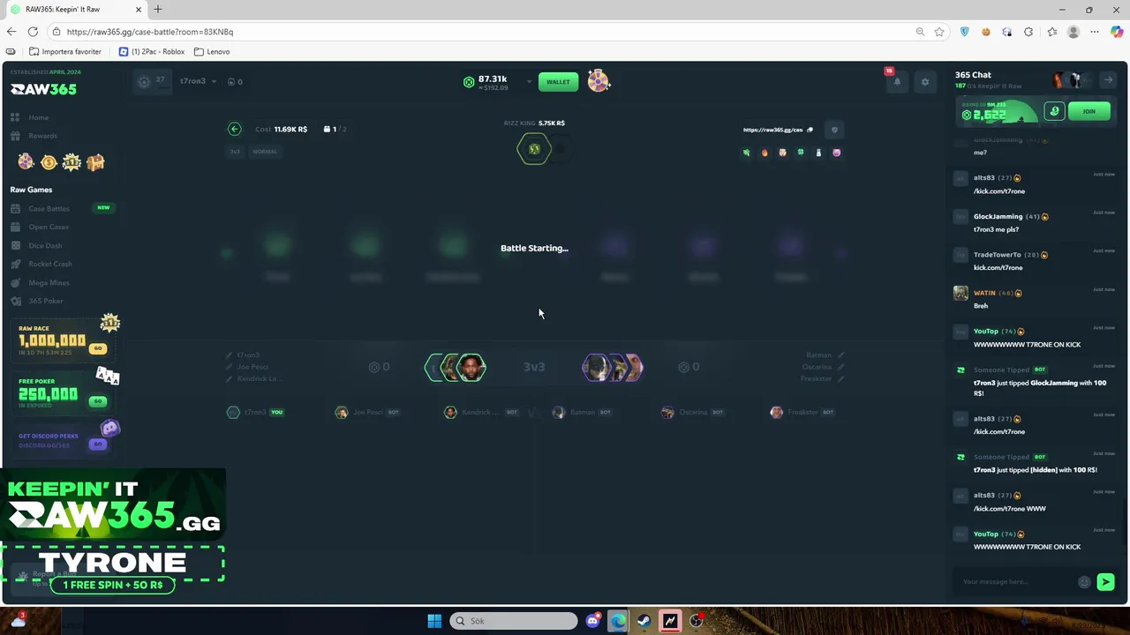Click the fire emoji reaction
This screenshot has width=1130, height=635.
click(765, 153)
